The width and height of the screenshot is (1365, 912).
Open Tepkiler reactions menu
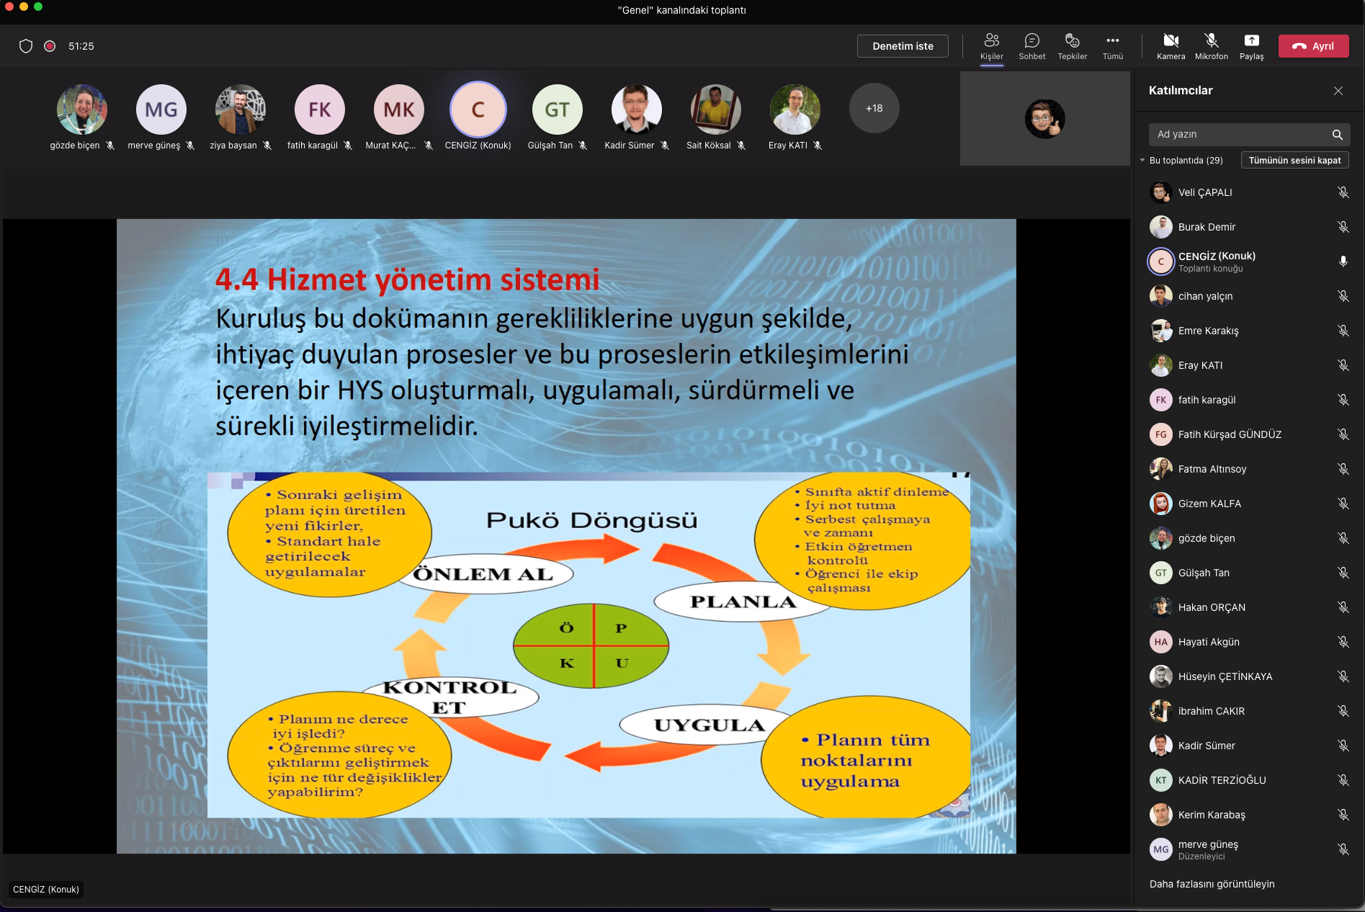tap(1072, 41)
